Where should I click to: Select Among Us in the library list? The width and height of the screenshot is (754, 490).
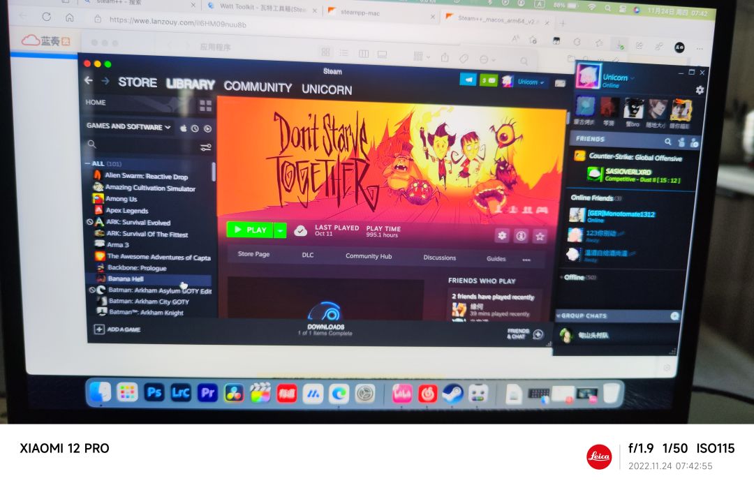tap(121, 199)
